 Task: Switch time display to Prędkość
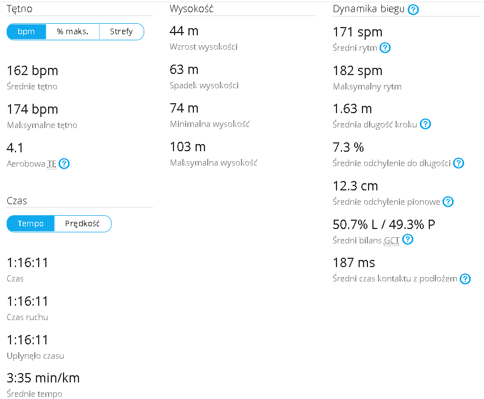pyautogui.click(x=82, y=224)
